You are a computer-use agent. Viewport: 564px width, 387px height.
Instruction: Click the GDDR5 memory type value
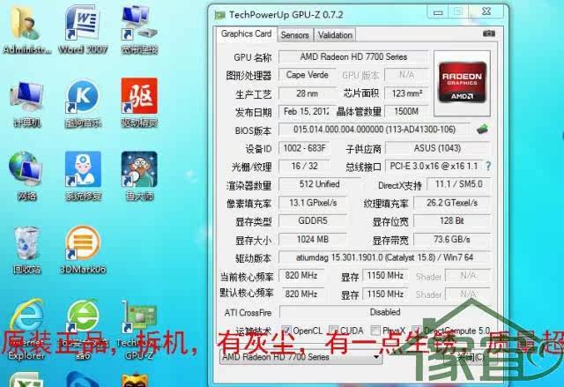tap(313, 221)
